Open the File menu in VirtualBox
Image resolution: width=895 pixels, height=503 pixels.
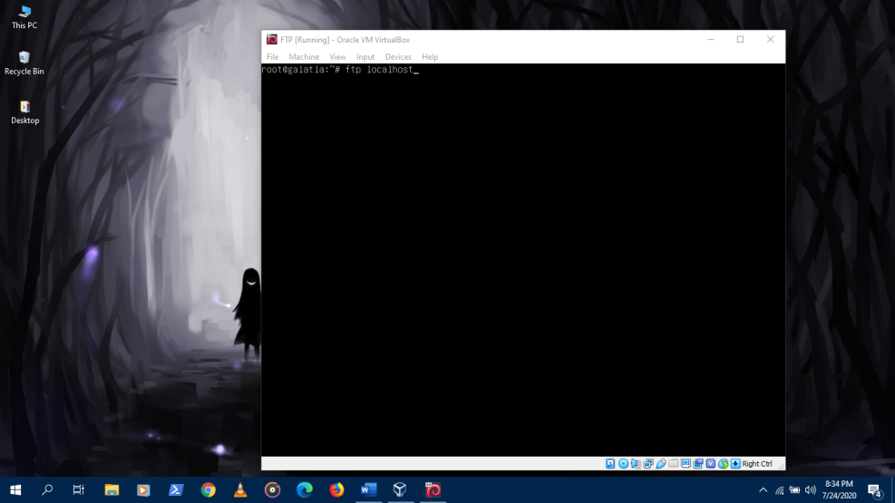coord(272,57)
